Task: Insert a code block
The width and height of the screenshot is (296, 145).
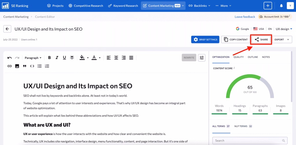Action: (32, 66)
